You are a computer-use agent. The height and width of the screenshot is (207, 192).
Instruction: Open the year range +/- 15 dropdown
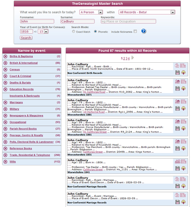click(x=43, y=32)
